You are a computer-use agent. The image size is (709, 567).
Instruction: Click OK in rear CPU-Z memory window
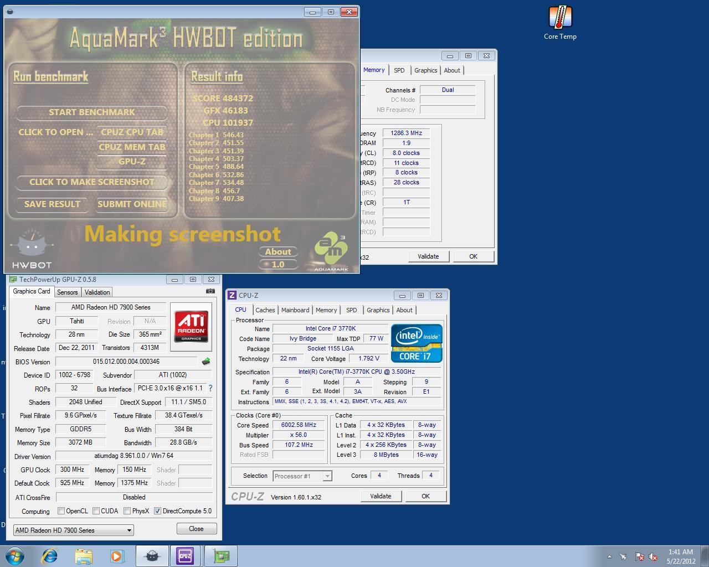point(473,256)
